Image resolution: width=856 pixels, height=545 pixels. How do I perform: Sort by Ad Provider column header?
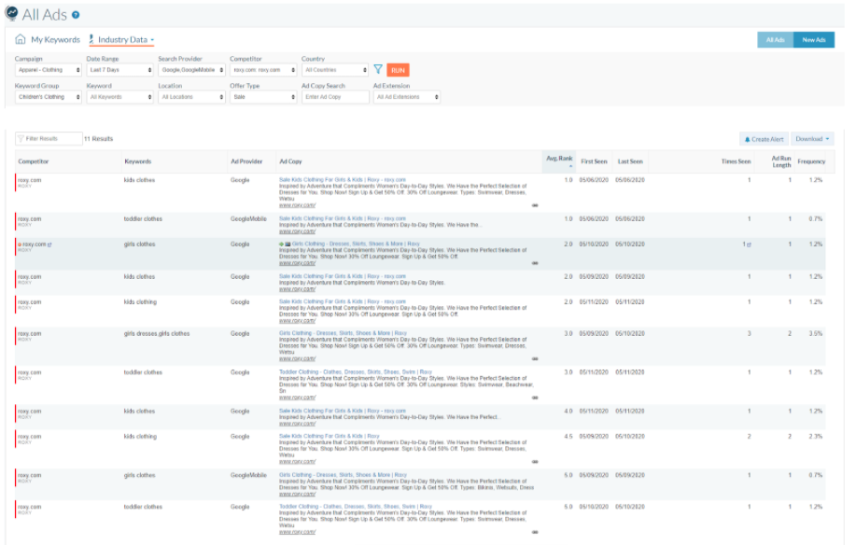(x=246, y=161)
